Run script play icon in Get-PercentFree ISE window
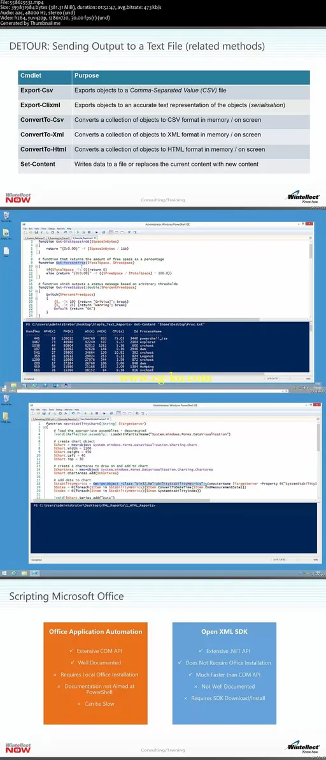Screen dimensions: 326x760 (x=78, y=232)
